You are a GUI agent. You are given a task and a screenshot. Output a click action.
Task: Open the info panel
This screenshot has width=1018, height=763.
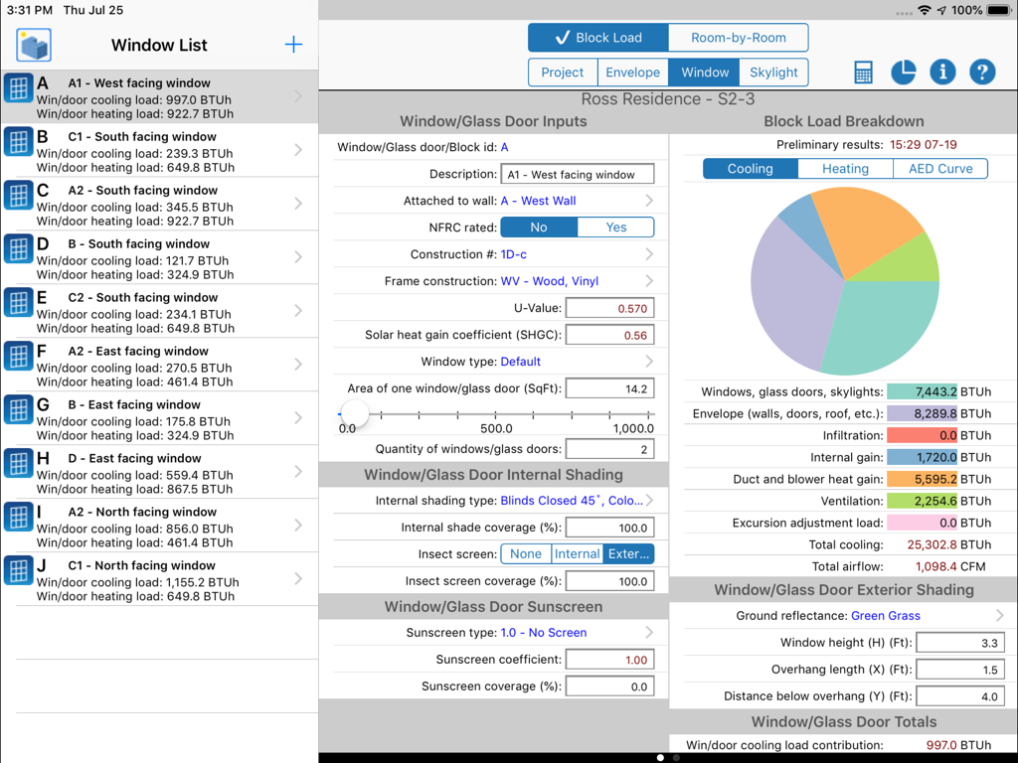point(941,72)
